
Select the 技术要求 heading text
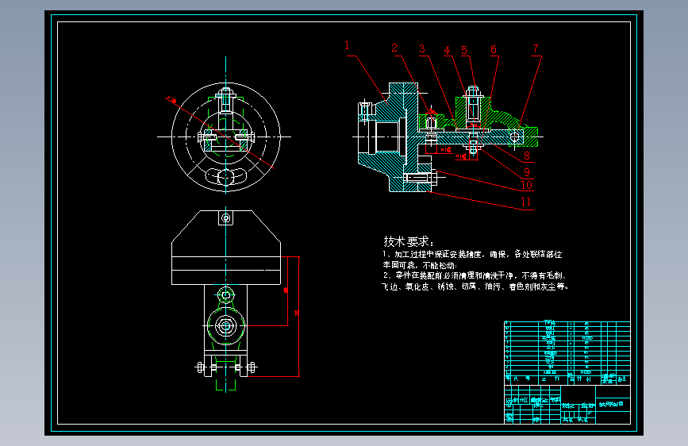[x=409, y=241]
